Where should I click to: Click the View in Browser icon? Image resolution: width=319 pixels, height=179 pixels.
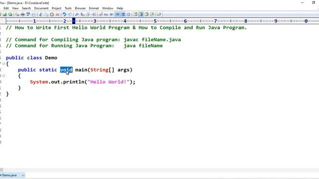pos(34,14)
